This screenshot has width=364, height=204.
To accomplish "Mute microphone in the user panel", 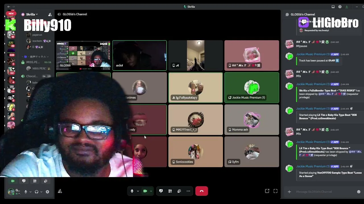I will point(26,192).
